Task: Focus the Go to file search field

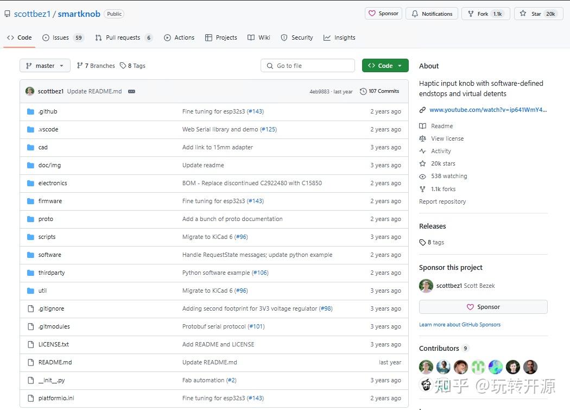Action: point(308,66)
